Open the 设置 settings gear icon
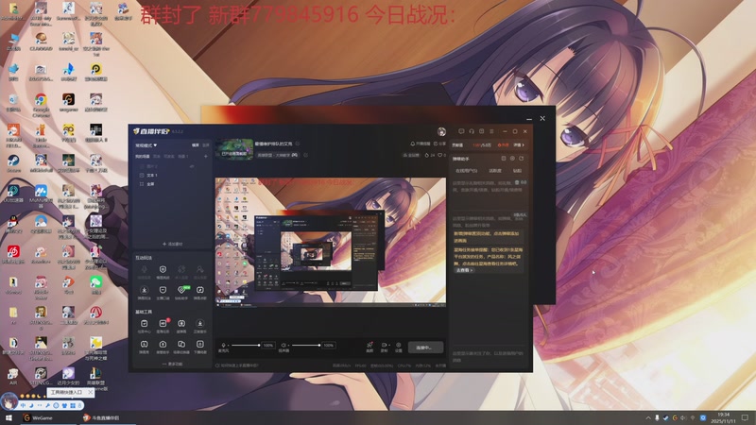756x425 pixels. coord(399,347)
